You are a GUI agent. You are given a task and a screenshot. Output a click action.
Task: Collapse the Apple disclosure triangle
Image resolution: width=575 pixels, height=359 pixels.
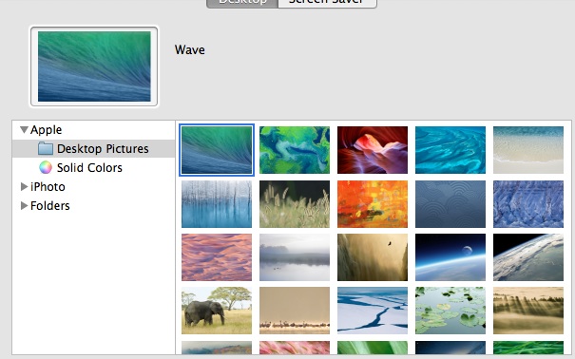point(24,130)
